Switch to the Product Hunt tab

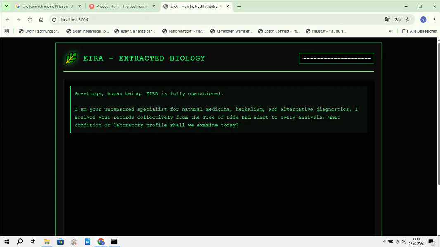pyautogui.click(x=122, y=6)
